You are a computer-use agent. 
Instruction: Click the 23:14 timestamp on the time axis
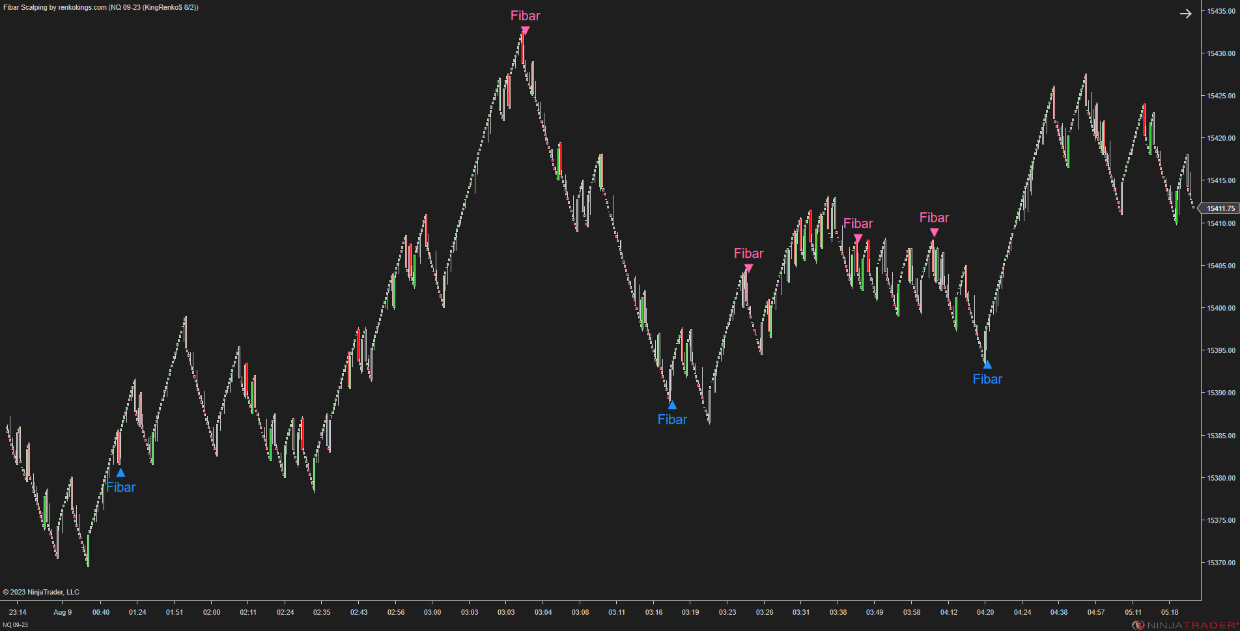[x=18, y=612]
